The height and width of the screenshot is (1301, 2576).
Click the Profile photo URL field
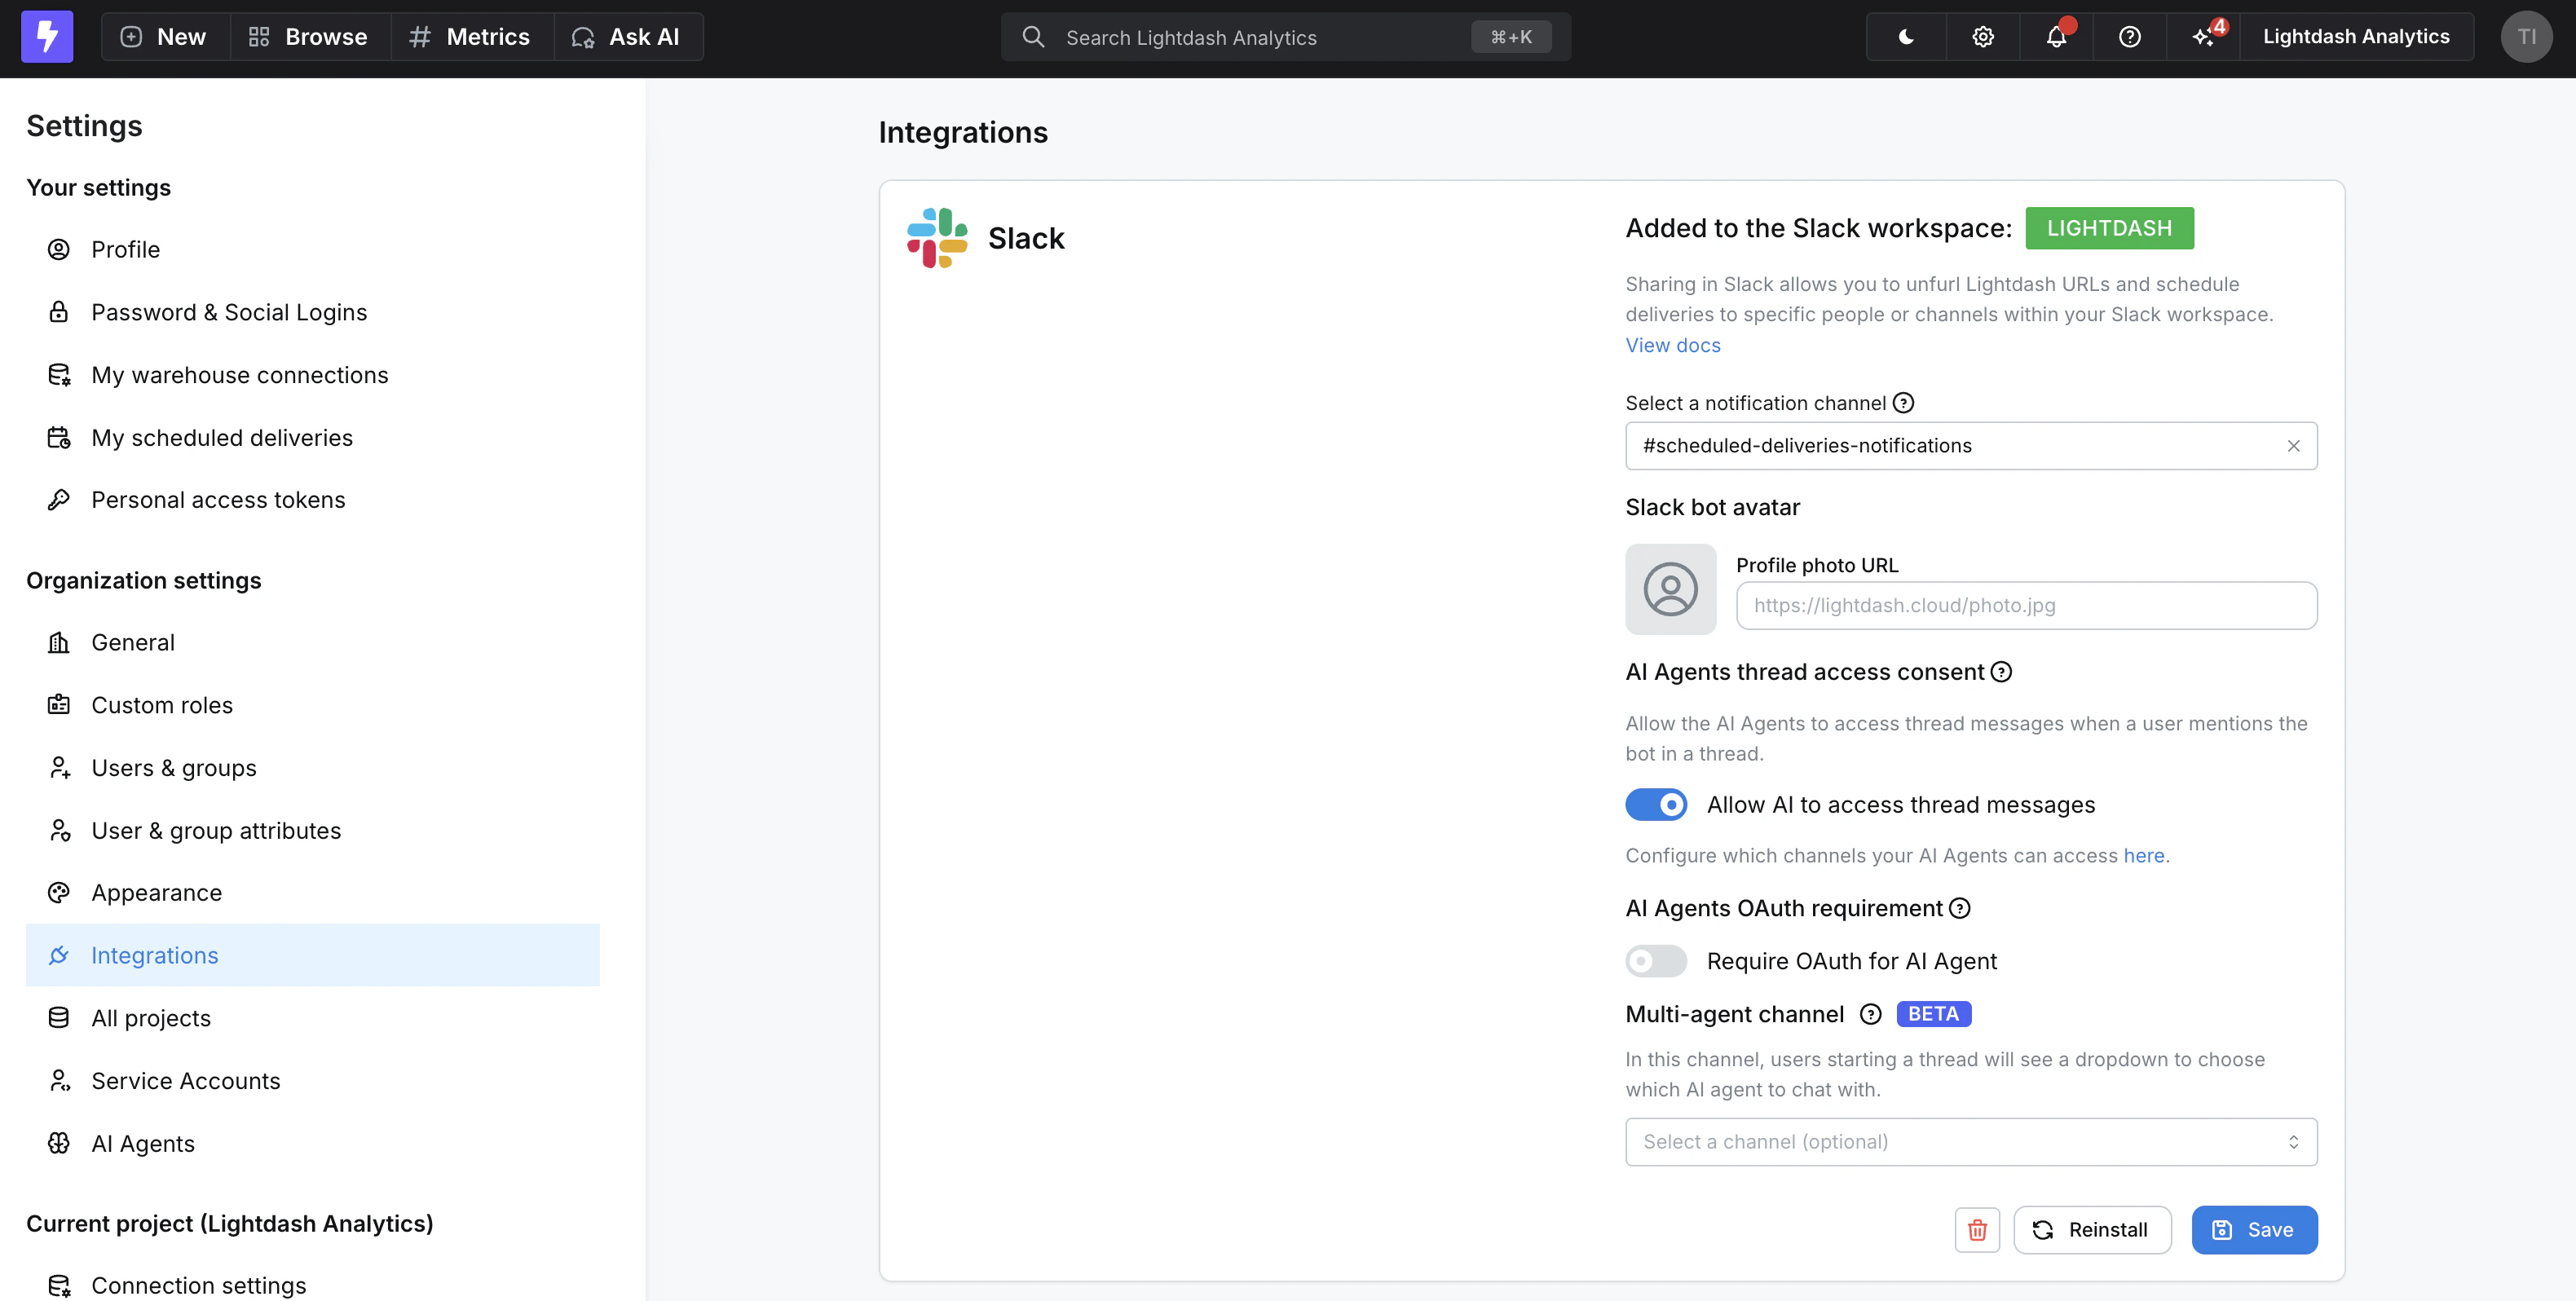(2025, 605)
